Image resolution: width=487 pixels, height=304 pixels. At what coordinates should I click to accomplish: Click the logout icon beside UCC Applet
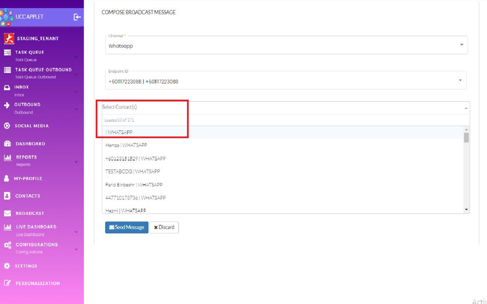[x=77, y=17]
